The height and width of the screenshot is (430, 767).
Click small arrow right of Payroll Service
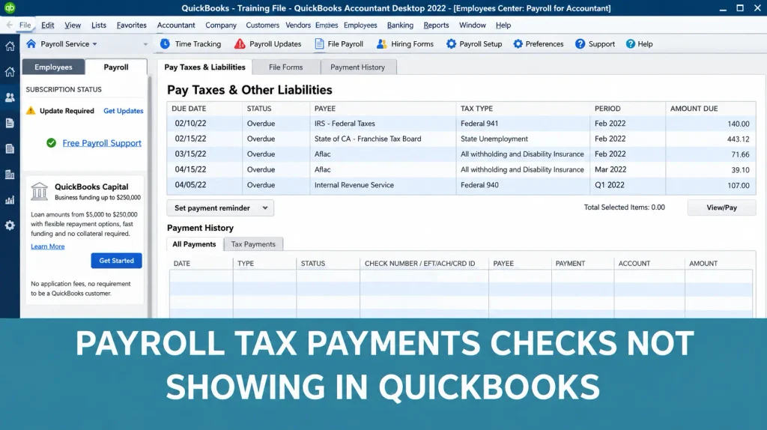click(x=145, y=44)
